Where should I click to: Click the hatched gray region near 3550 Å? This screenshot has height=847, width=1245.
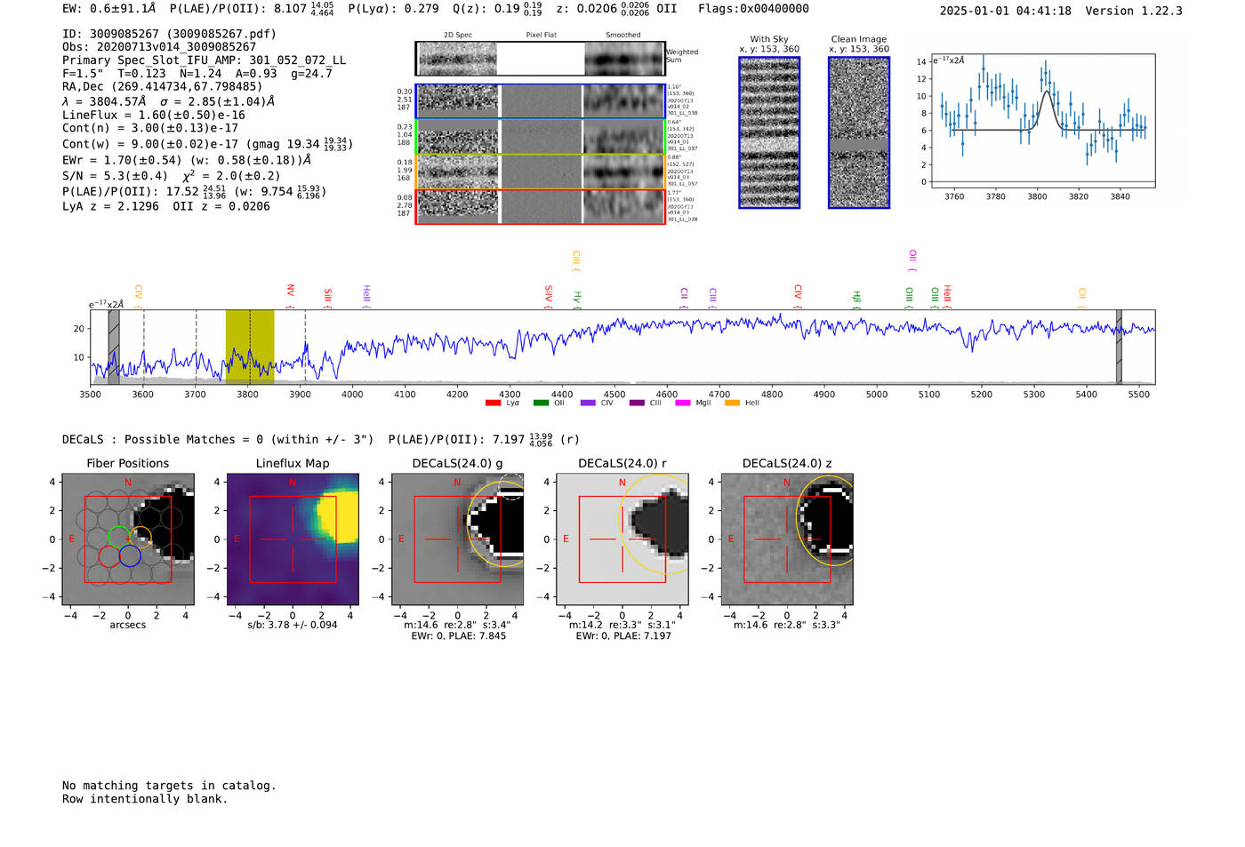point(114,347)
